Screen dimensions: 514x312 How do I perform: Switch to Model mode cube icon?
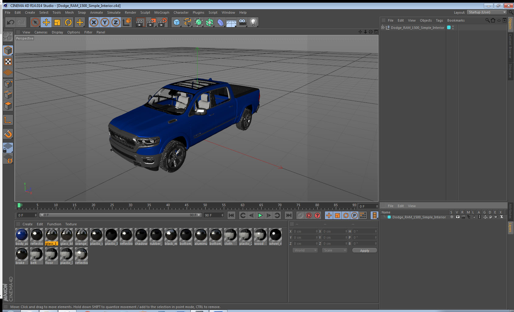(x=8, y=50)
